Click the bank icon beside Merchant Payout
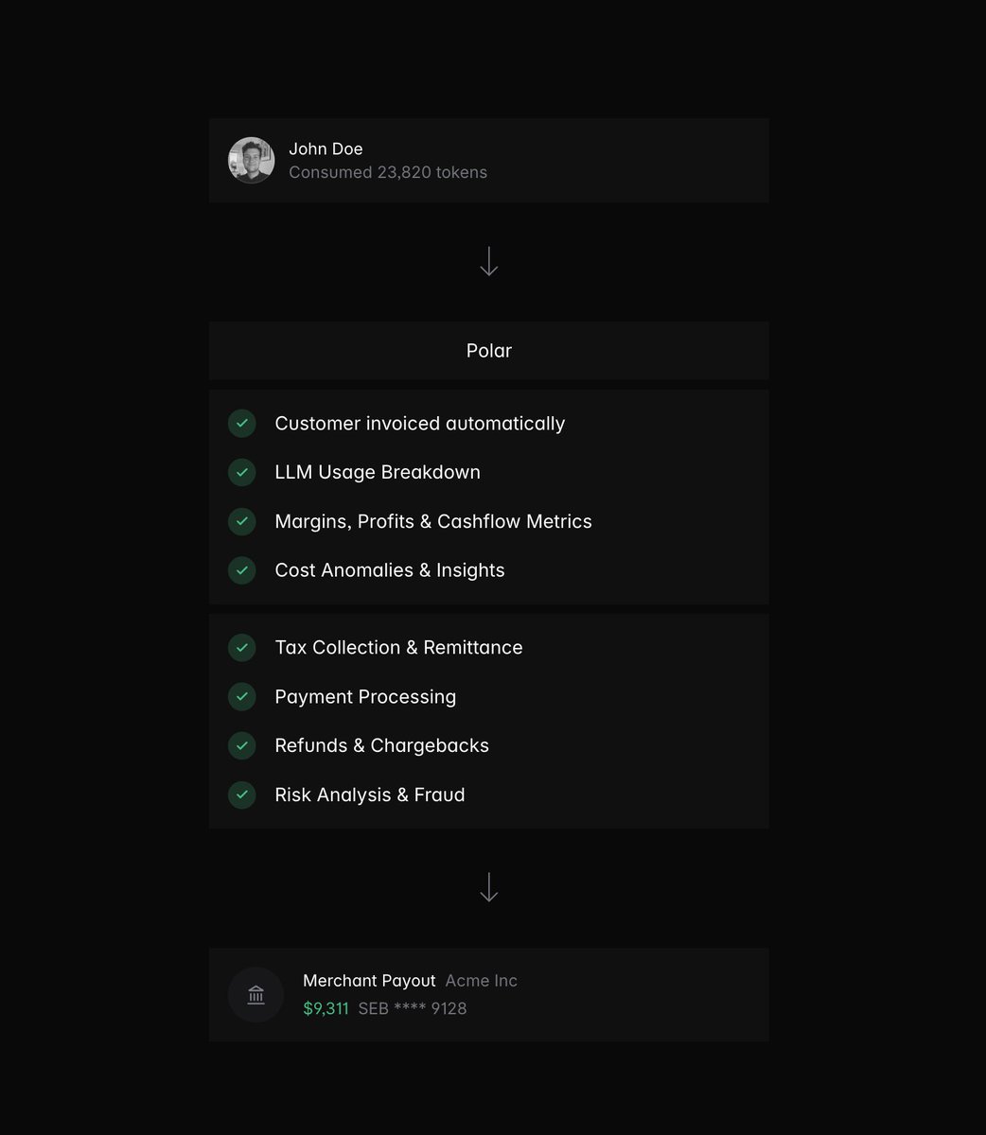This screenshot has width=986, height=1135. [x=255, y=995]
